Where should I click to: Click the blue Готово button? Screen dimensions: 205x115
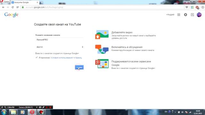[79, 67]
